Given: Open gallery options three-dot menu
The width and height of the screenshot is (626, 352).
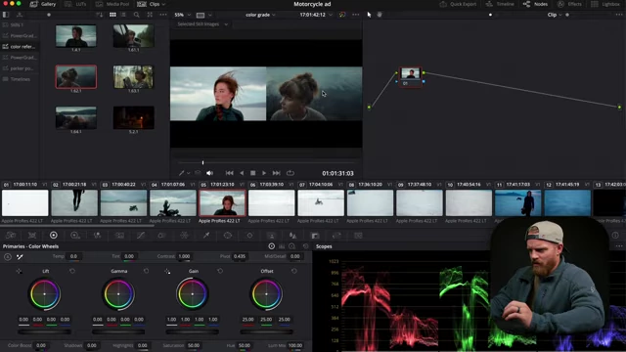Looking at the screenshot, I should click(x=163, y=15).
